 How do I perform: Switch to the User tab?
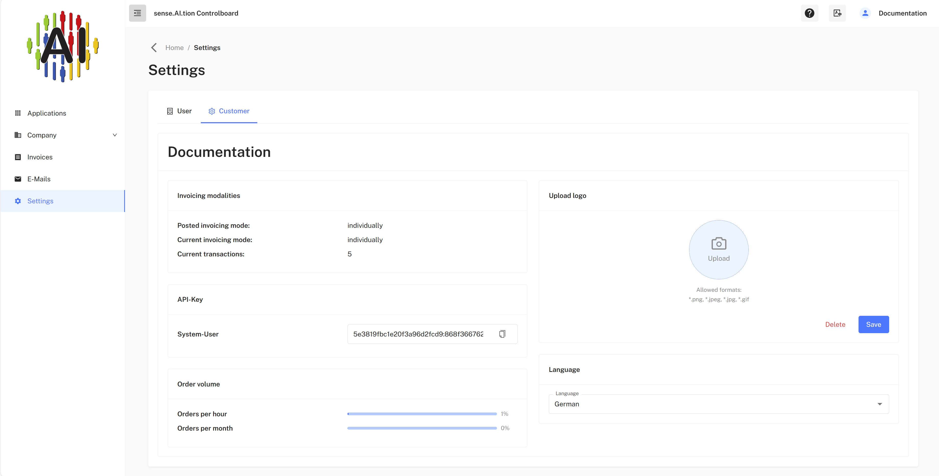click(x=179, y=111)
